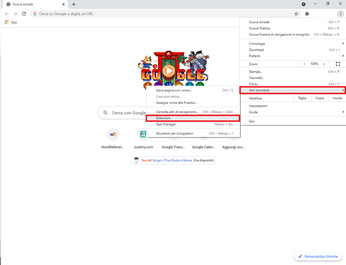346x265 pixels.
Task: Open the extensions puzzle icon
Action: pos(307,14)
